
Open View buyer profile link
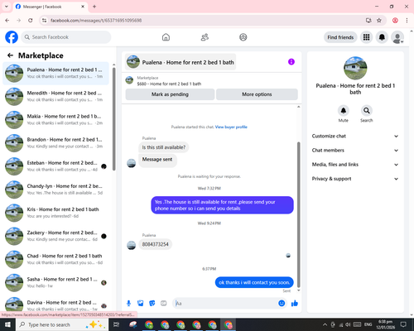click(x=231, y=127)
